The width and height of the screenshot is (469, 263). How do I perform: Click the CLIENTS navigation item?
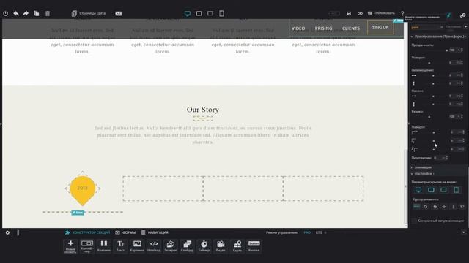click(351, 28)
